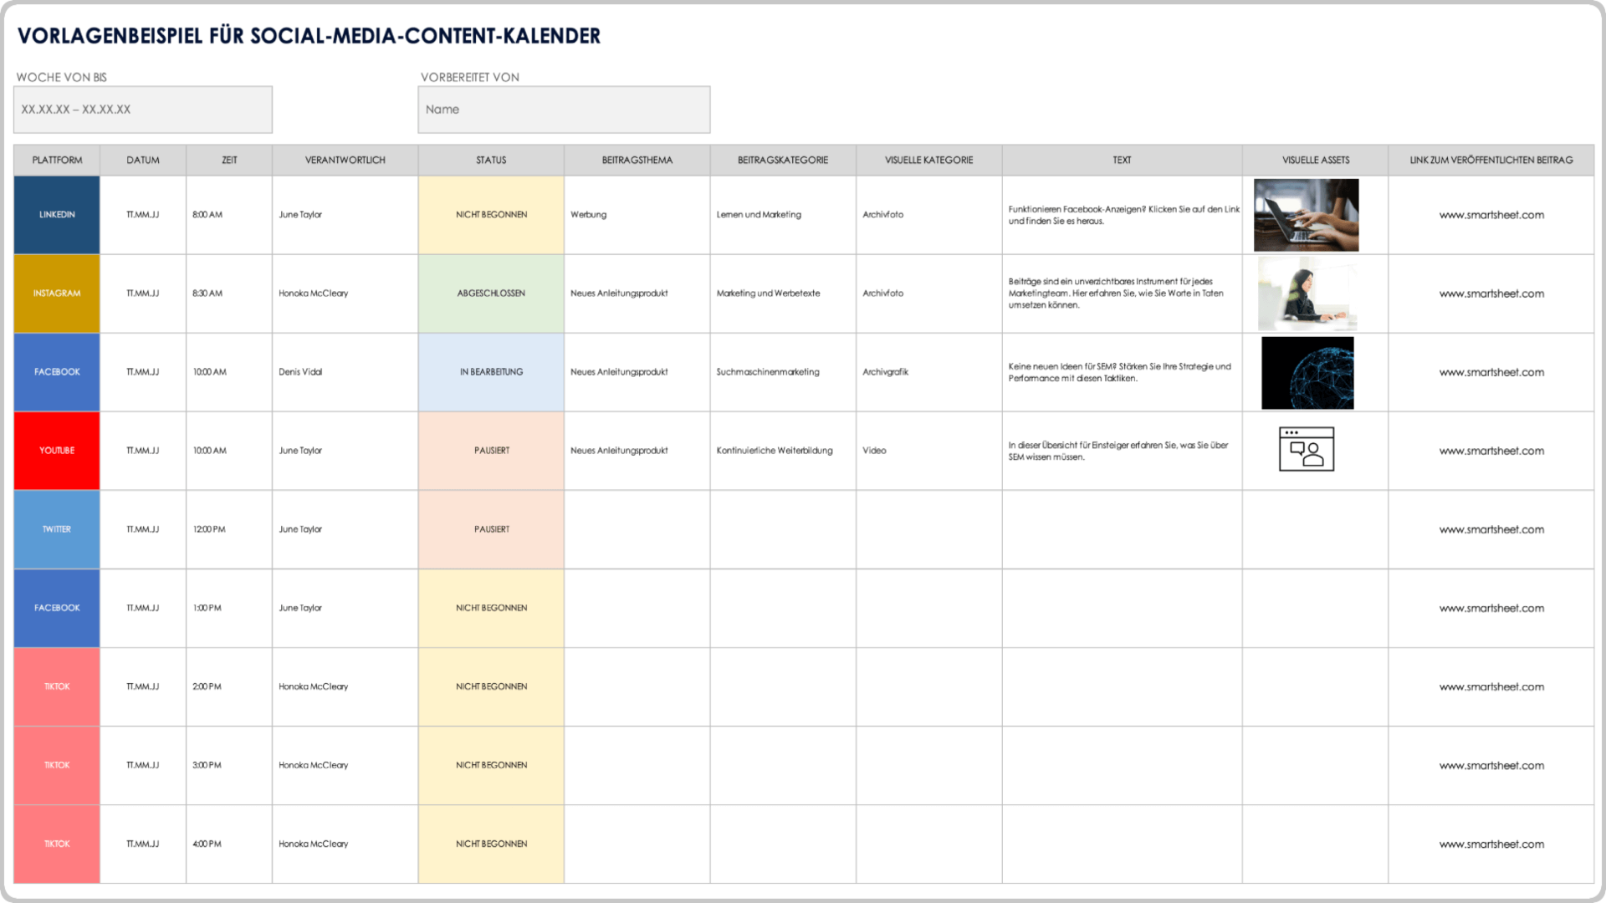This screenshot has height=903, width=1606.
Task: Click the LINKEDIN platform cell
Action: [57, 215]
